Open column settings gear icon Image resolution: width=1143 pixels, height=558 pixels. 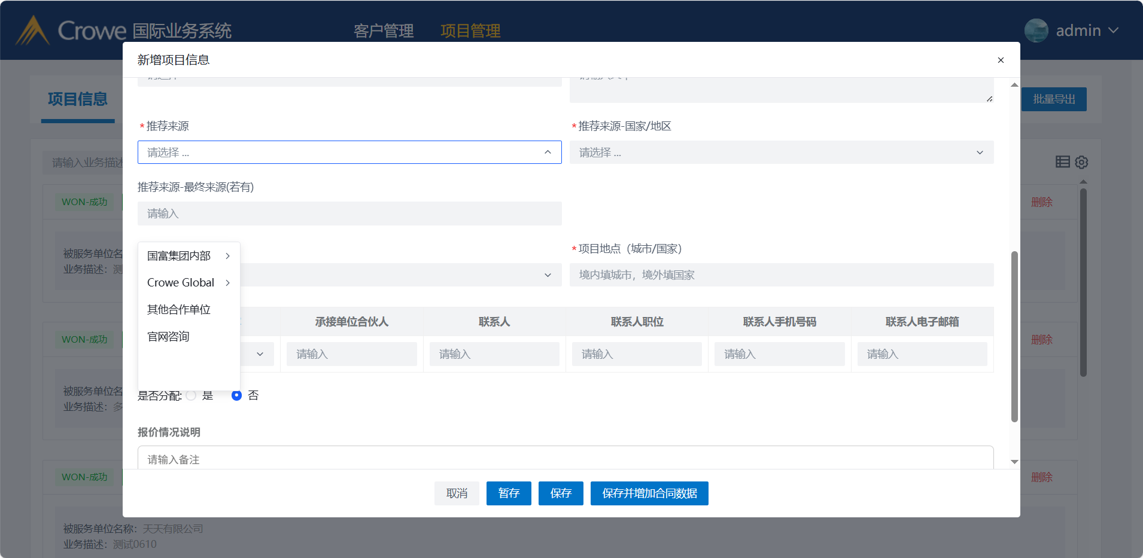(x=1081, y=162)
